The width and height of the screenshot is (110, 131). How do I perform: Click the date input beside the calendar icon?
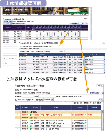pyautogui.click(x=7, y=24)
